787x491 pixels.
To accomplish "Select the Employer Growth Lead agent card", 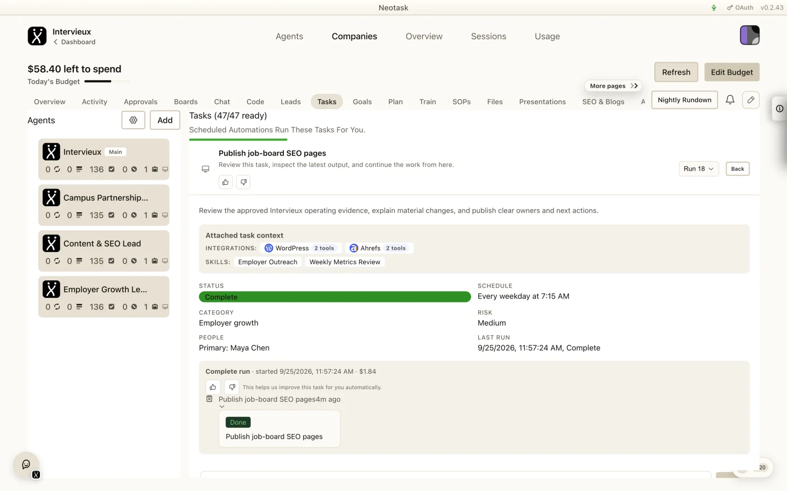I will pyautogui.click(x=104, y=297).
